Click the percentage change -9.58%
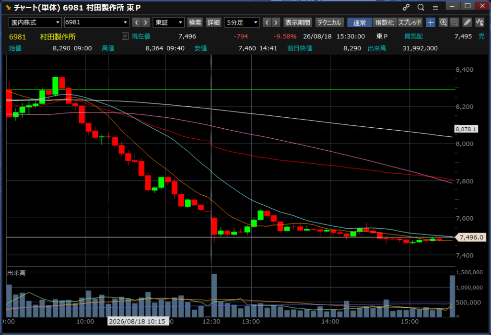491x335 pixels. point(285,36)
